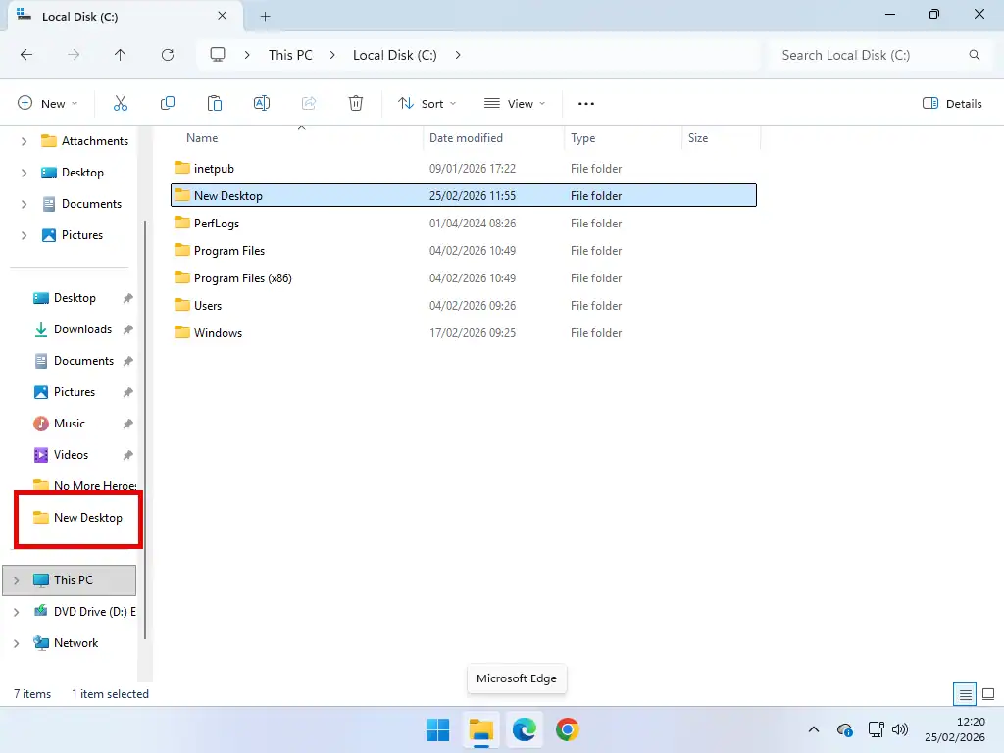This screenshot has height=753, width=1004.
Task: Toggle the Details pane
Action: point(951,103)
